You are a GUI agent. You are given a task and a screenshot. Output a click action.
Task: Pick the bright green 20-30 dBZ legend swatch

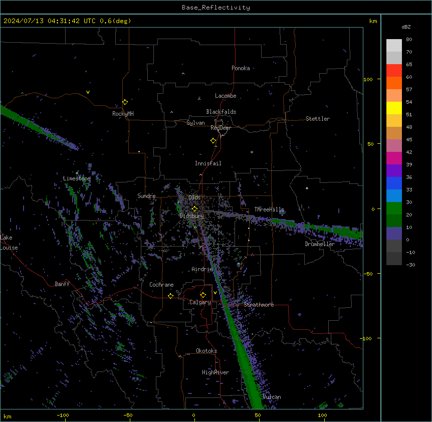pos(394,208)
